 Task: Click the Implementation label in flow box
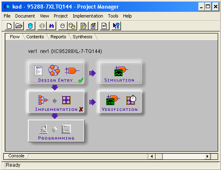(56, 109)
